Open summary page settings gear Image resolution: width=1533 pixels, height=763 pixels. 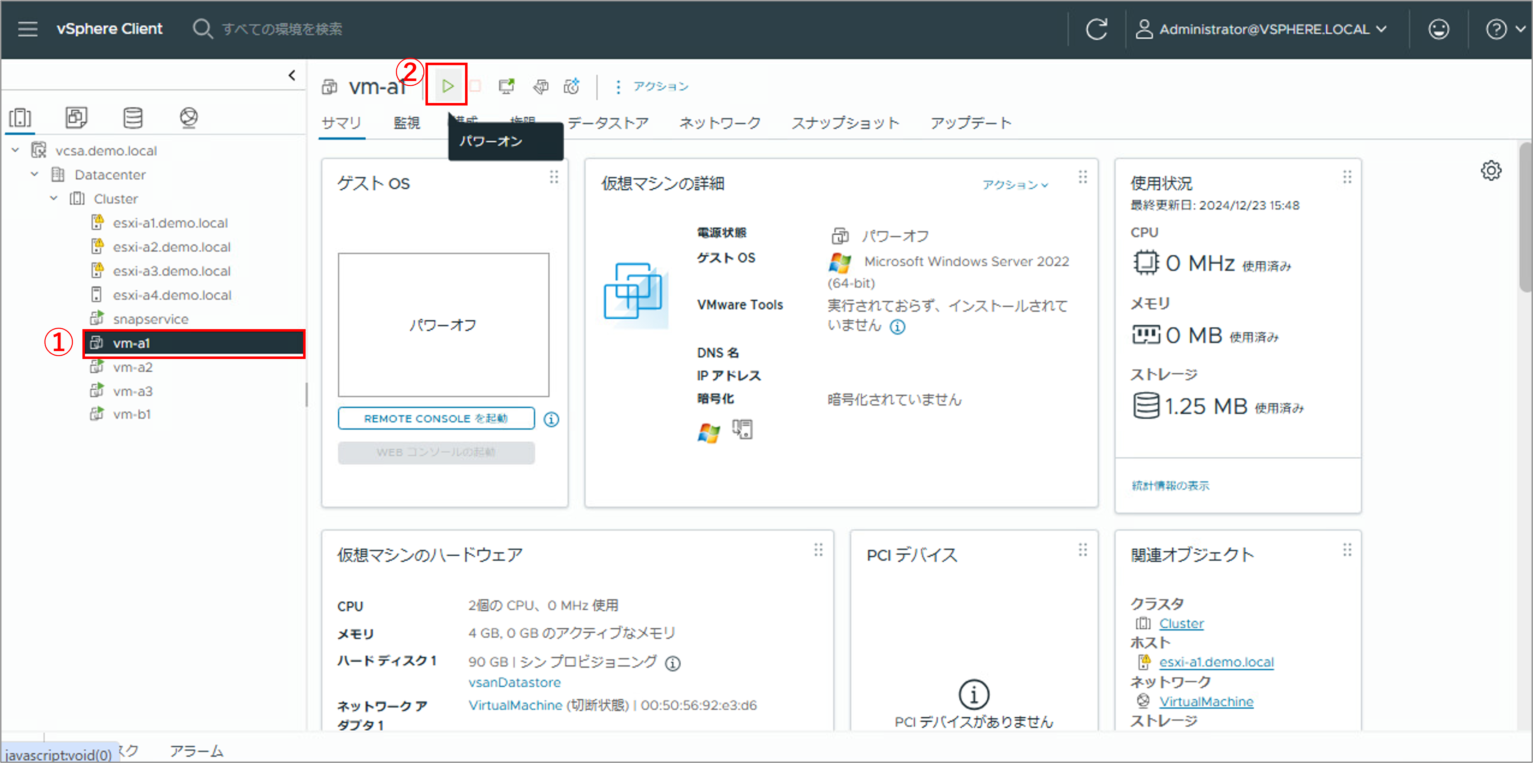pos(1491,171)
